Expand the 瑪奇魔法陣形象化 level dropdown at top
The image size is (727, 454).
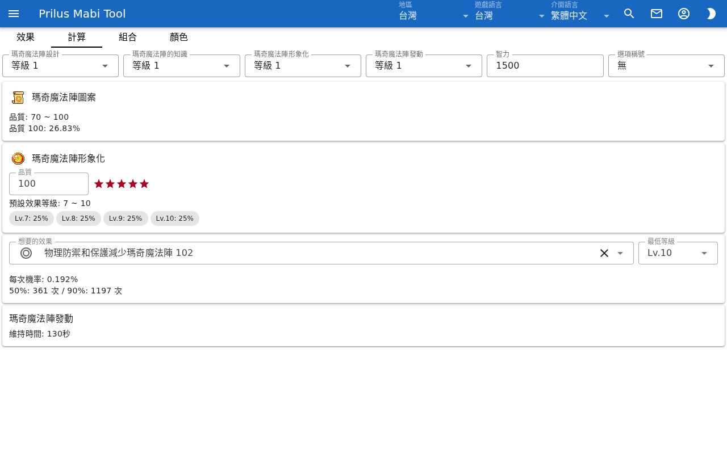(303, 66)
